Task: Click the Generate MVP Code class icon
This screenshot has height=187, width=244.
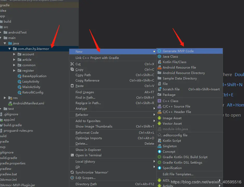Action: 159,51
